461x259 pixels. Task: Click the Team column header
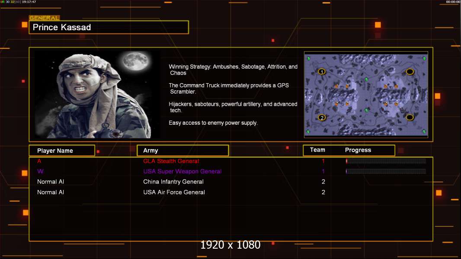tap(317, 150)
